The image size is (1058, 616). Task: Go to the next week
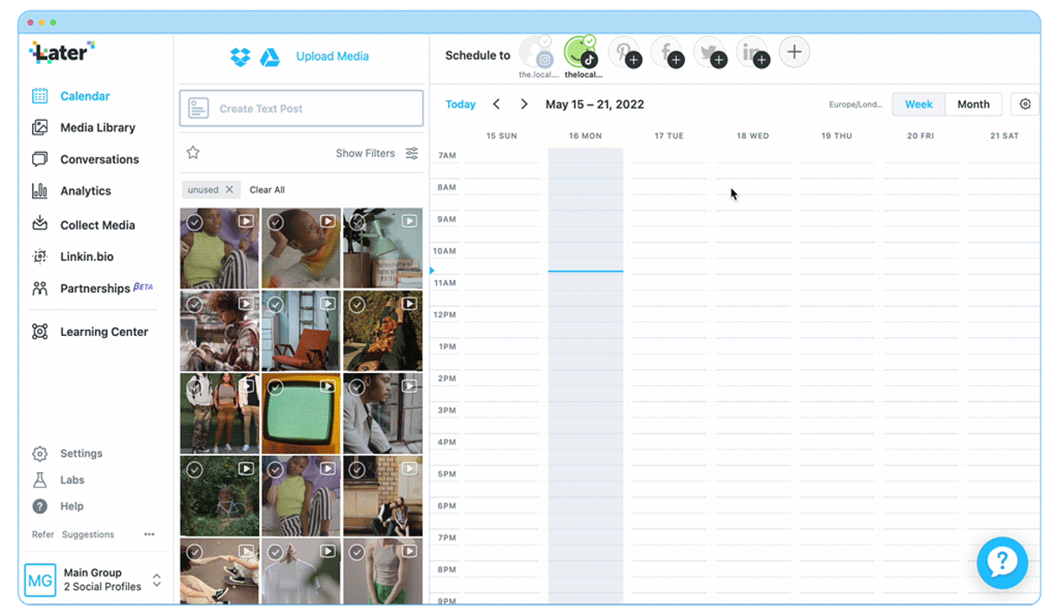click(x=524, y=104)
